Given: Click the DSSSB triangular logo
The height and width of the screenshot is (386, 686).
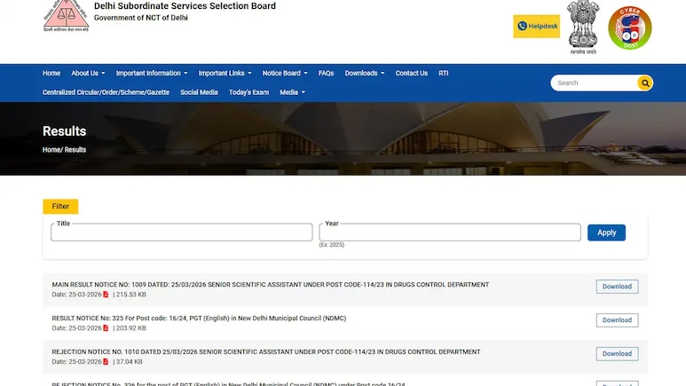Looking at the screenshot, I should [66, 16].
